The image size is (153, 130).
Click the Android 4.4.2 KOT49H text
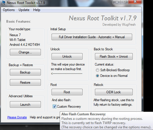[25, 45]
